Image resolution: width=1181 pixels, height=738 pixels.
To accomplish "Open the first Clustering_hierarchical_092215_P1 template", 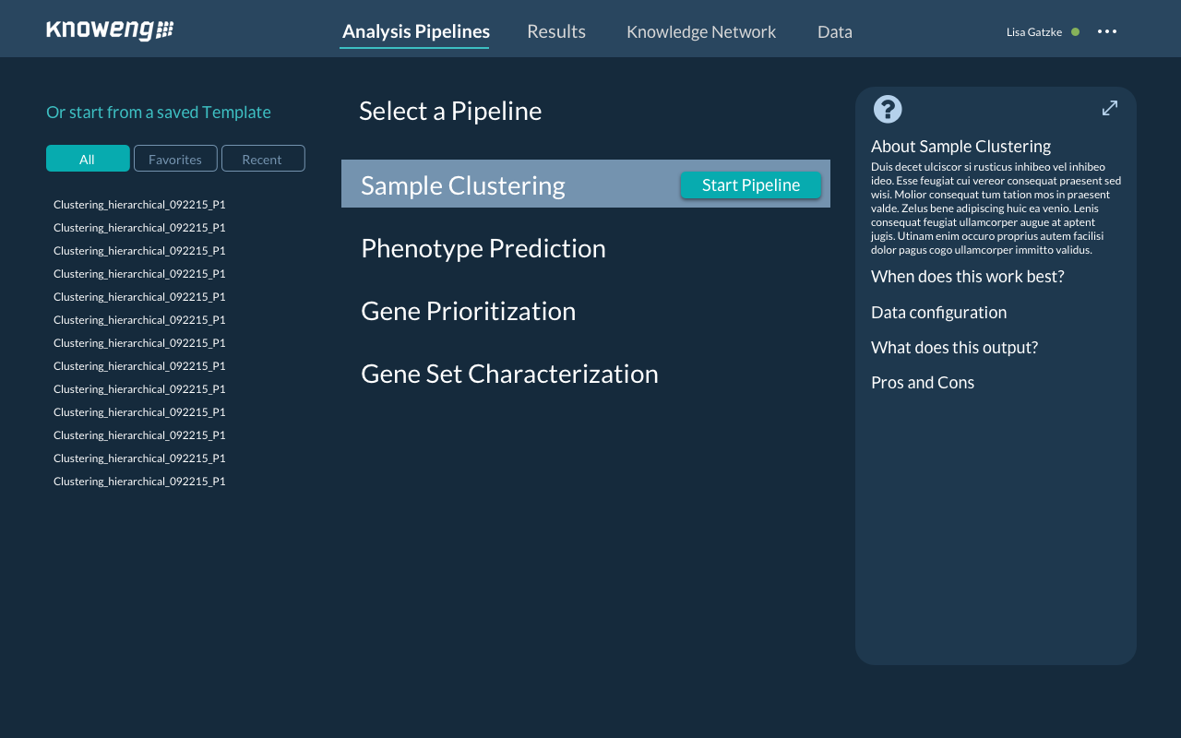I will pos(139,205).
